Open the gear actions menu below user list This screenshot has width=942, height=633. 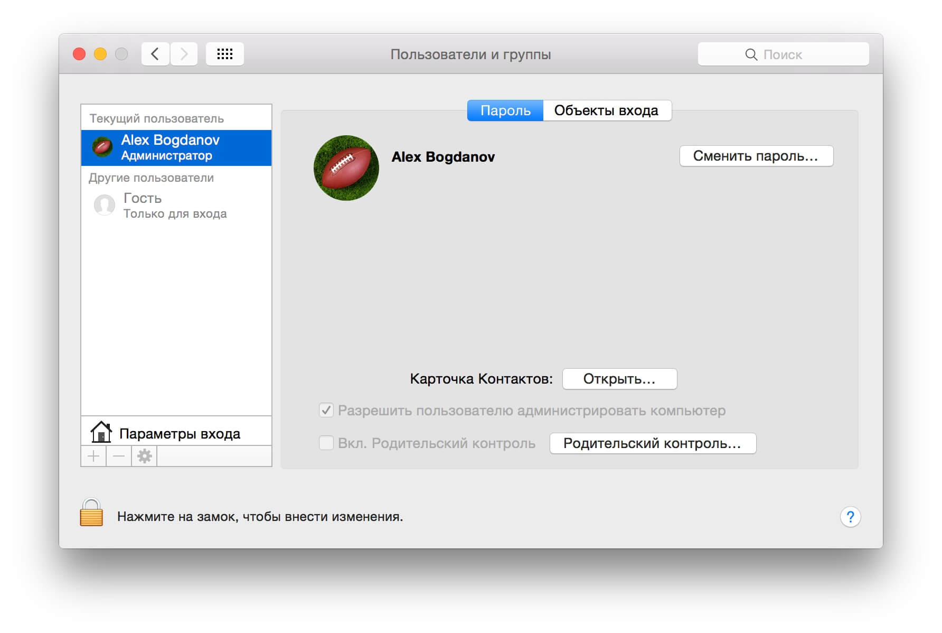pyautogui.click(x=144, y=456)
